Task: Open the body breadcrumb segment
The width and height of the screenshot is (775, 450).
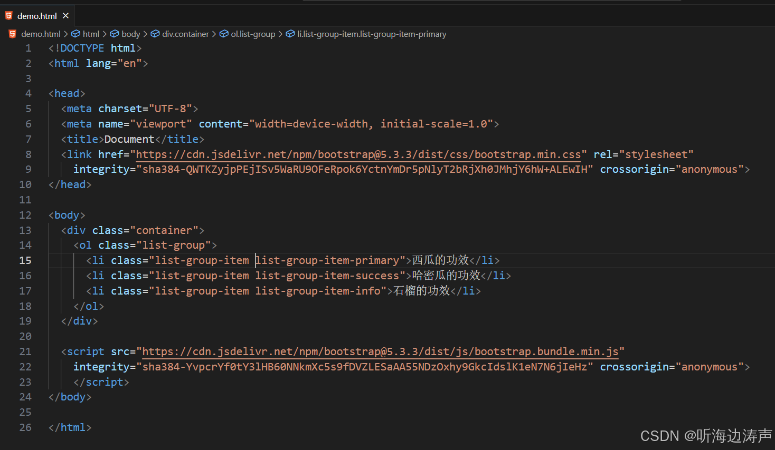Action: (x=130, y=34)
